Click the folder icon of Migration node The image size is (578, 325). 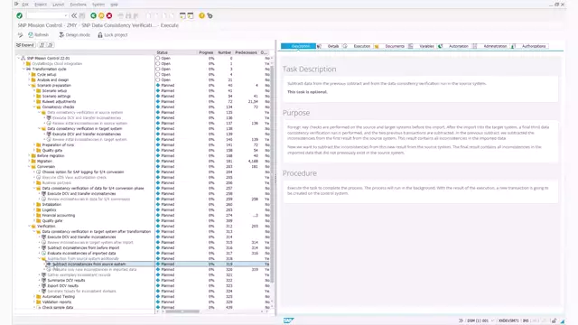pyautogui.click(x=33, y=161)
